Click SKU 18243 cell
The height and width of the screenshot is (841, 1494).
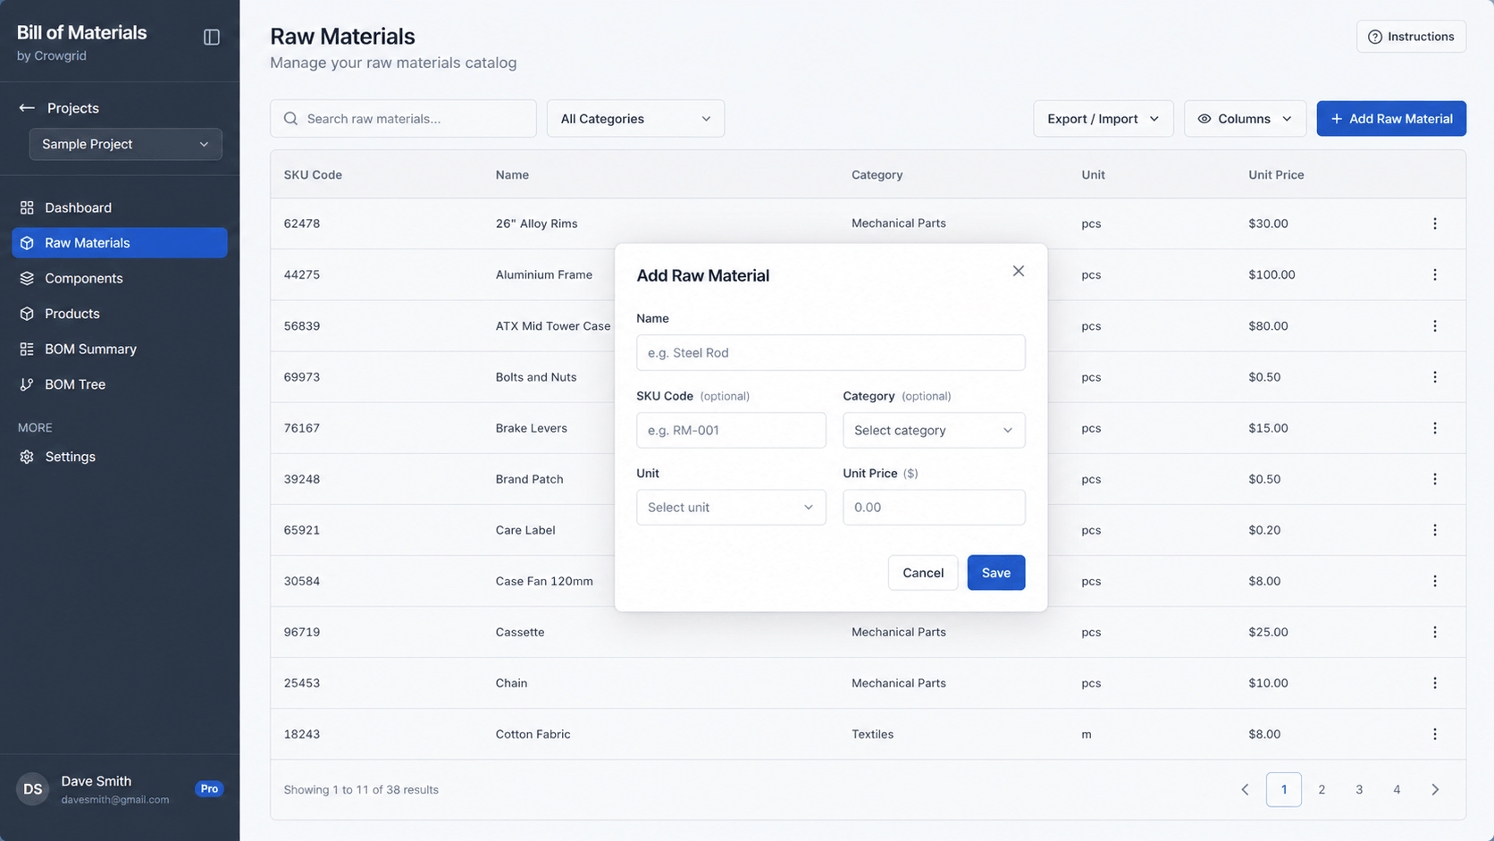click(x=302, y=735)
